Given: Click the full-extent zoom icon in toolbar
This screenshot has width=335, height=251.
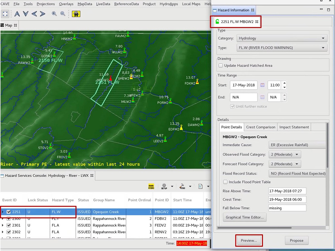Looking at the screenshot, I should tap(5, 14).
